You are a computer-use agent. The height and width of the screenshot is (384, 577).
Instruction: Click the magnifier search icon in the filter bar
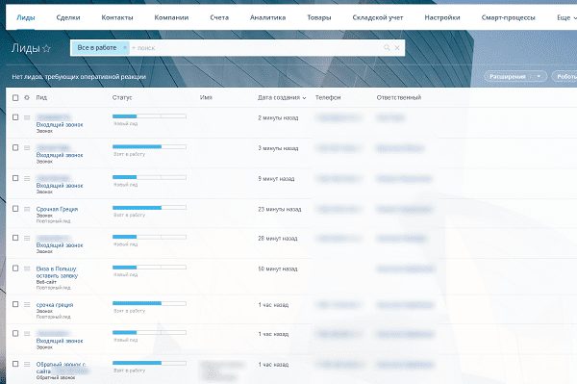pyautogui.click(x=387, y=47)
